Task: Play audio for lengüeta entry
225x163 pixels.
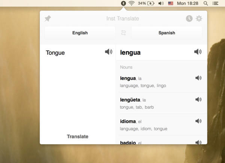Action: point(198,99)
